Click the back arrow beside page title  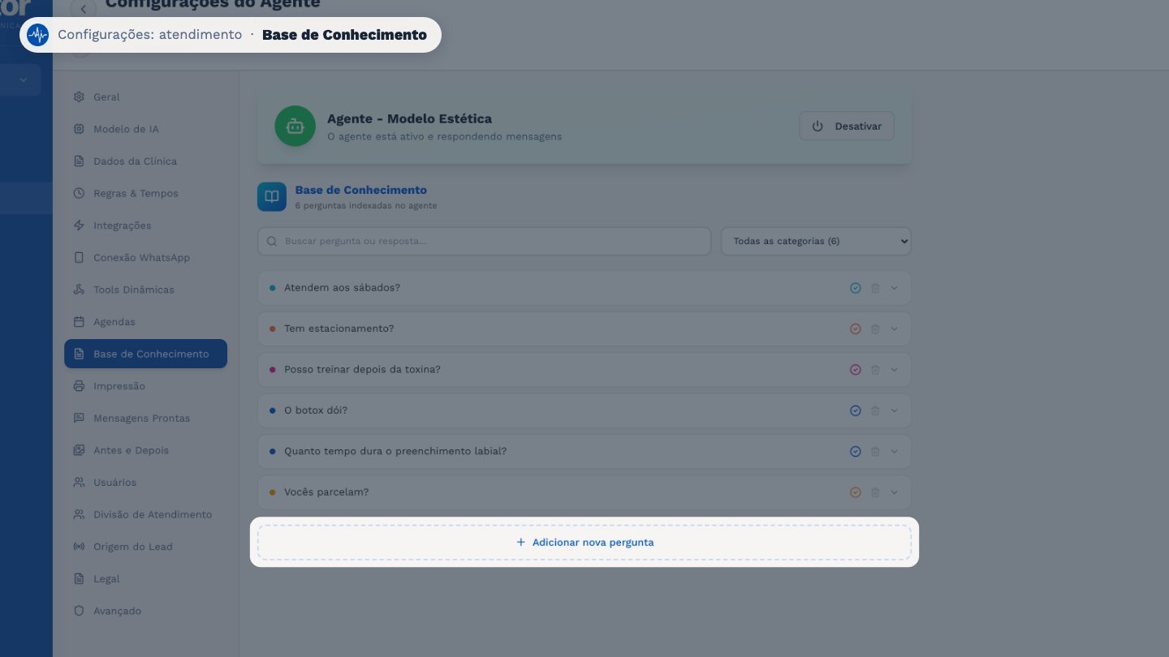coord(83,9)
